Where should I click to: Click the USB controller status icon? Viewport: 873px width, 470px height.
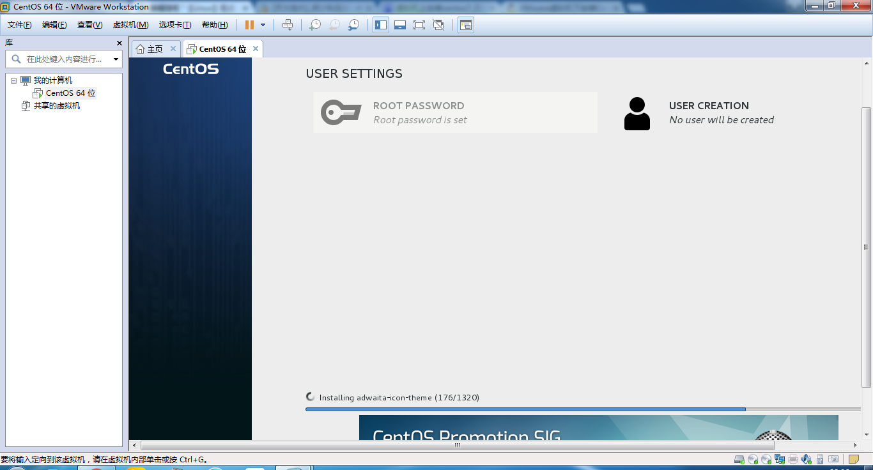coord(820,459)
